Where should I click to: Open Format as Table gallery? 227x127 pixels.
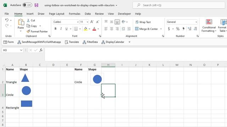point(222,26)
